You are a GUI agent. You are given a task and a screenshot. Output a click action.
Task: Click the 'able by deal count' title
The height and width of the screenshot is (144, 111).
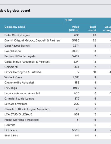point(15,11)
